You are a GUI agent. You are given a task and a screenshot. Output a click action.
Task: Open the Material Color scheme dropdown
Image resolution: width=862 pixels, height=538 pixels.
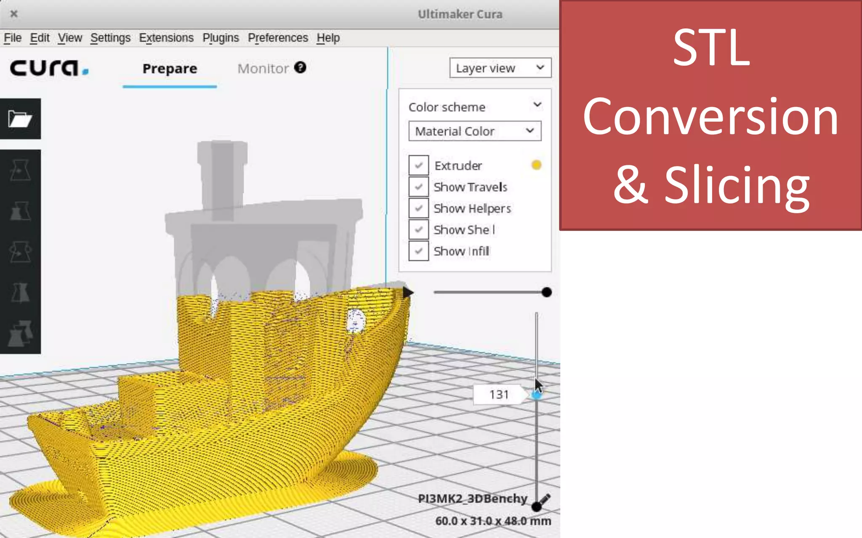[475, 131]
